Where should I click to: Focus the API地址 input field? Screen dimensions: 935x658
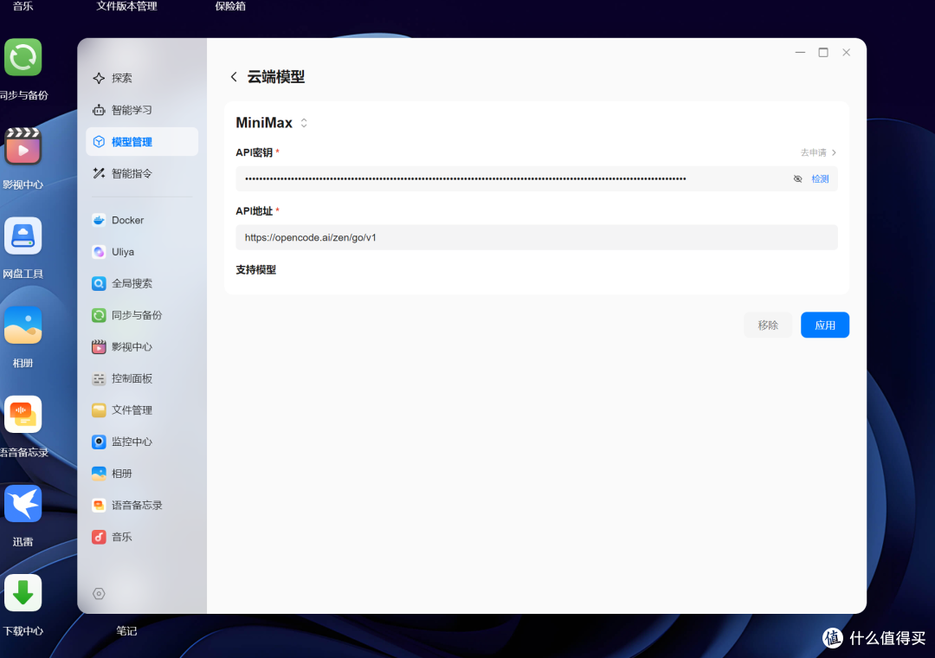tap(537, 237)
